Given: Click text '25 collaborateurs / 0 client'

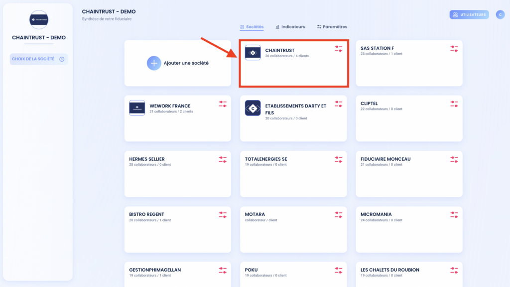Looking at the screenshot, I should tap(150, 164).
